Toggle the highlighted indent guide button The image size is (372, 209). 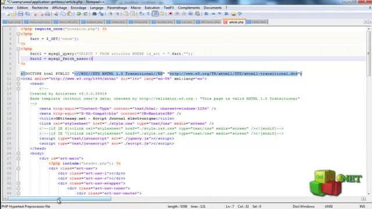tap(155, 14)
